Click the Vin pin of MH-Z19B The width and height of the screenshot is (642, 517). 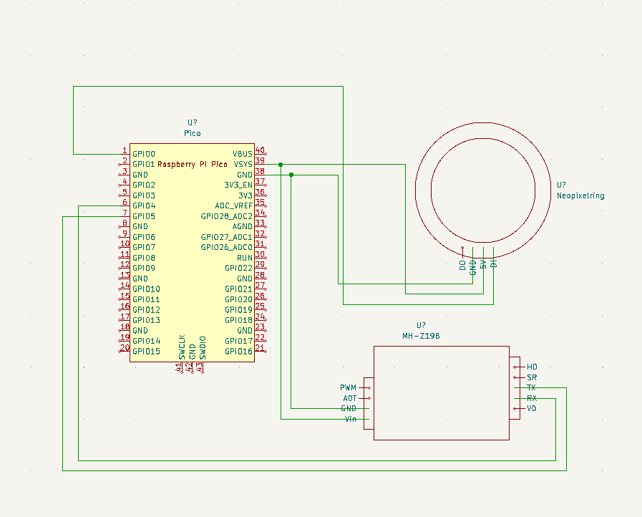coord(351,419)
